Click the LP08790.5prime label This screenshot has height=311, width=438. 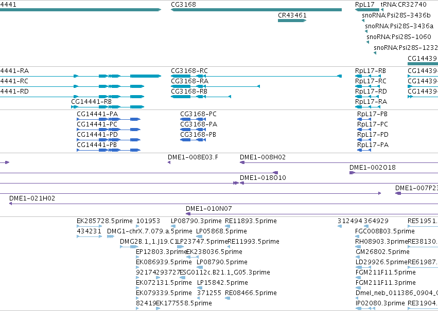(x=222, y=263)
